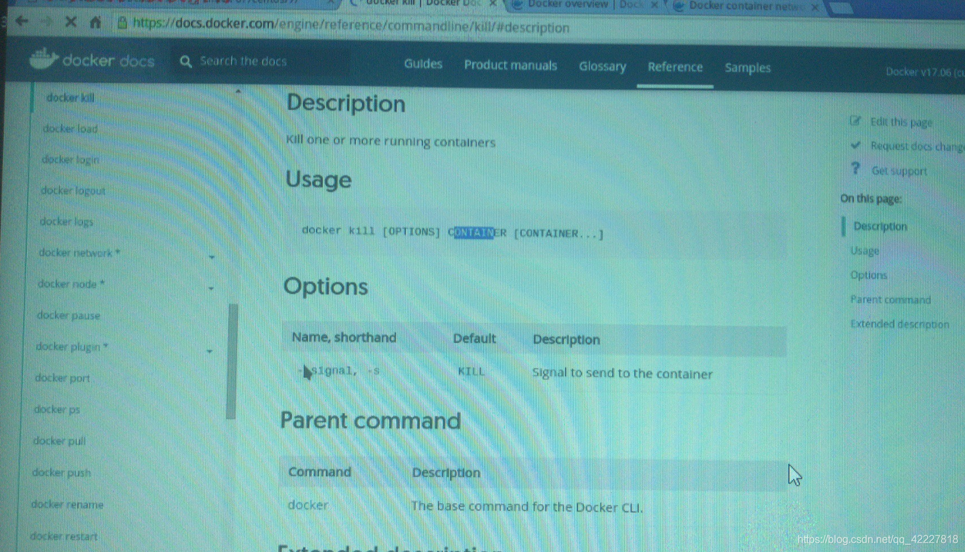The height and width of the screenshot is (552, 965).
Task: Open the browser home page icon
Action: pyautogui.click(x=96, y=22)
